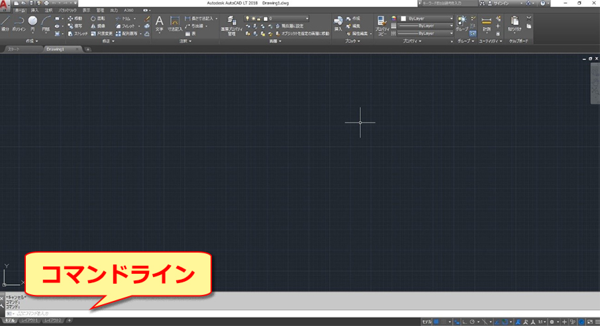Toggle grid display in status bar
Viewport: 600px width, 326px height.
click(x=436, y=322)
